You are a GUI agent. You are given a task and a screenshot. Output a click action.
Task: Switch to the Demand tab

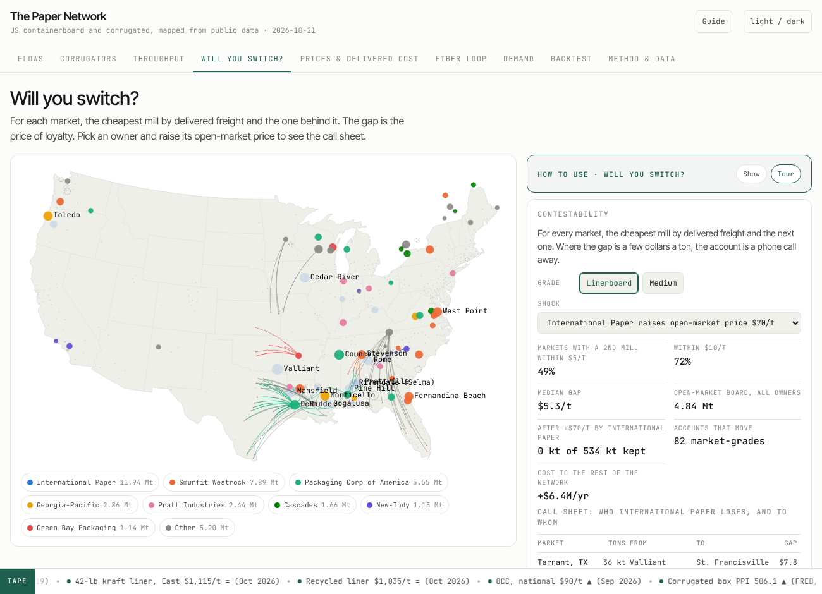coord(518,59)
